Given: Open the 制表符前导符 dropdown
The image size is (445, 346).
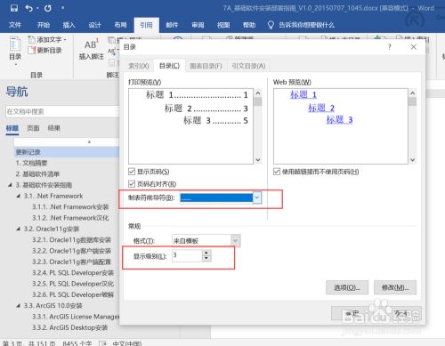Looking at the screenshot, I should click(x=257, y=197).
